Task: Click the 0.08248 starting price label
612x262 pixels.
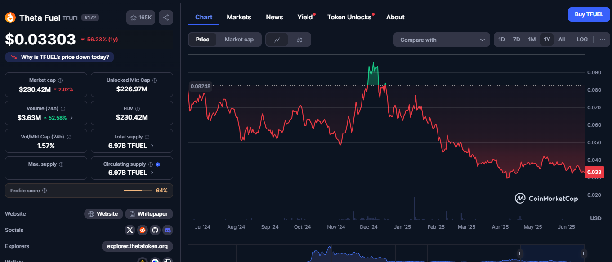Action: pos(201,86)
